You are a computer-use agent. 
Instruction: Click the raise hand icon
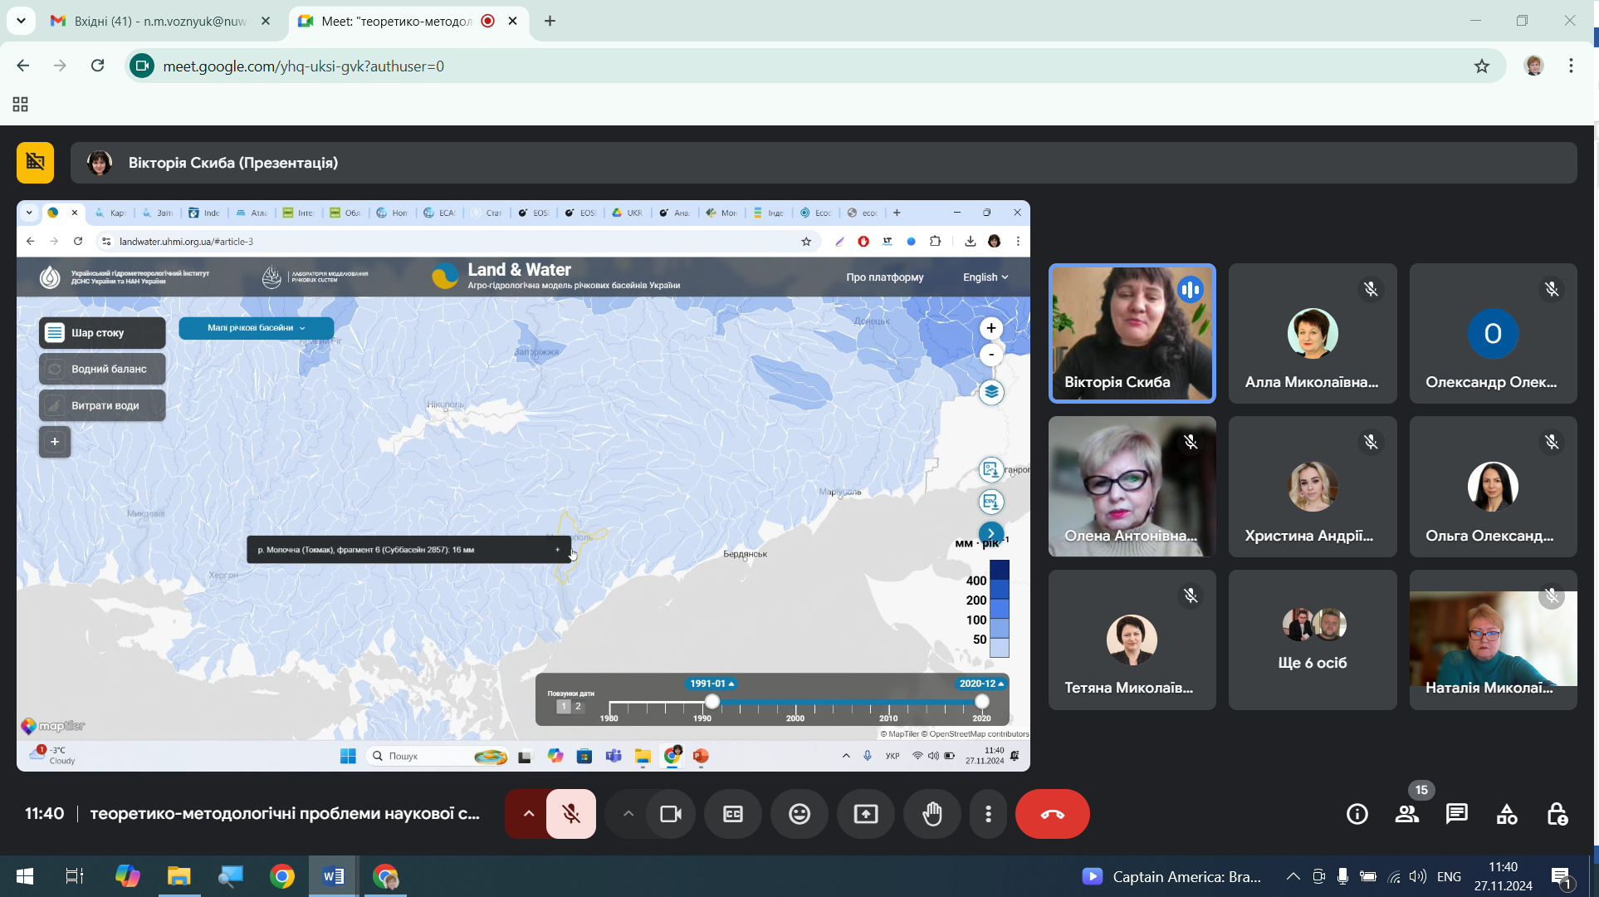(932, 814)
